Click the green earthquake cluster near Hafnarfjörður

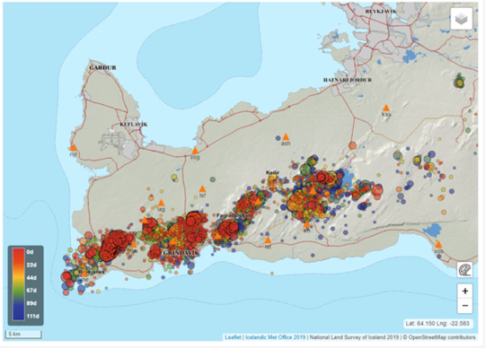tap(459, 83)
